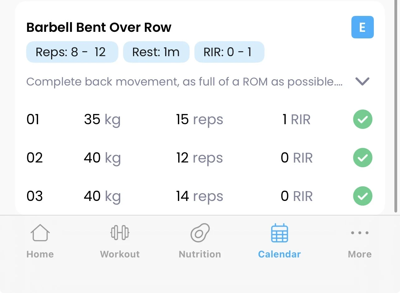
Task: Tap the 'RIR: 0 - 1' pill
Action: click(229, 52)
